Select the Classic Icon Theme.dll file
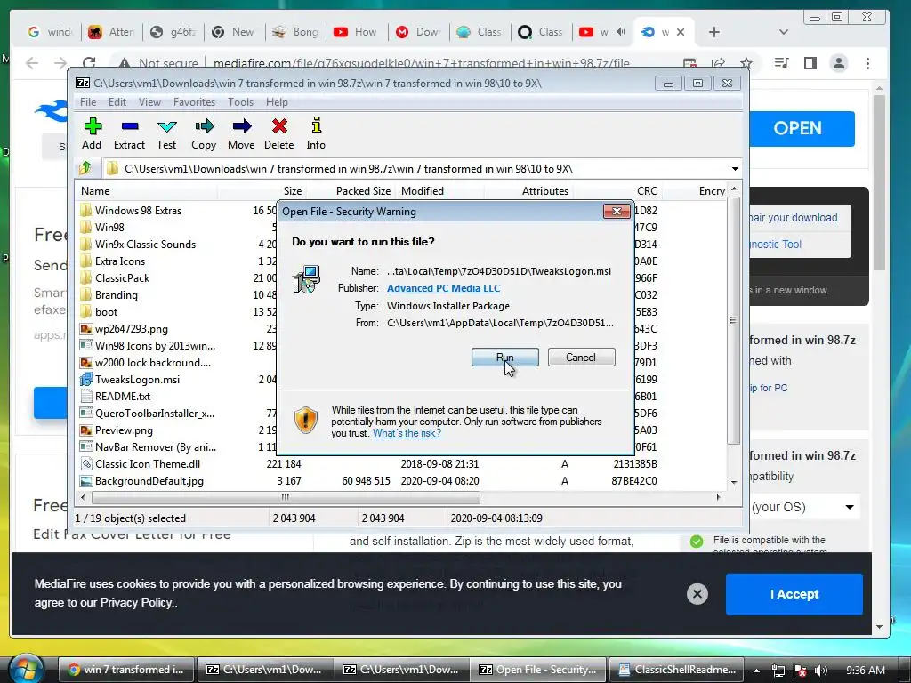This screenshot has width=911, height=683. tap(148, 463)
